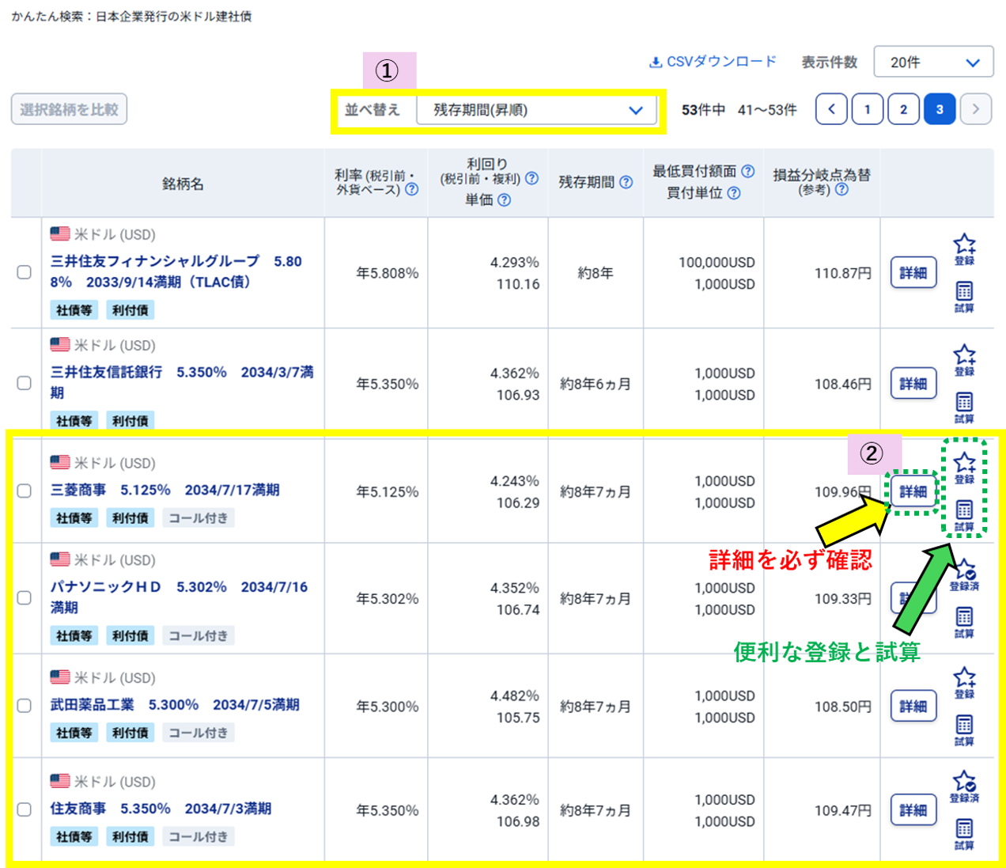Select the パナソニックHD bond checkbox

tap(25, 597)
